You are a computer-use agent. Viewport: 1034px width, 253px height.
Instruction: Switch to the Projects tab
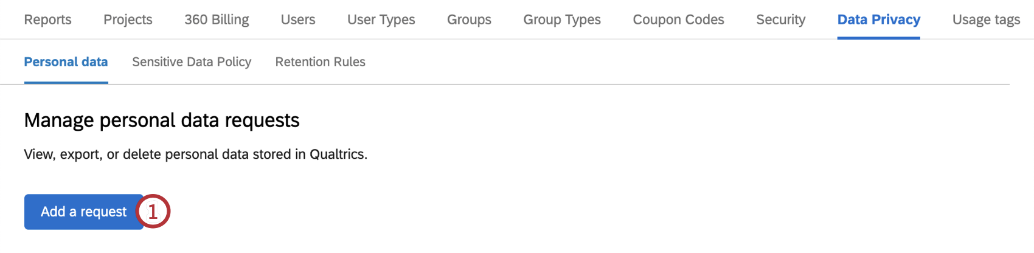[x=128, y=19]
